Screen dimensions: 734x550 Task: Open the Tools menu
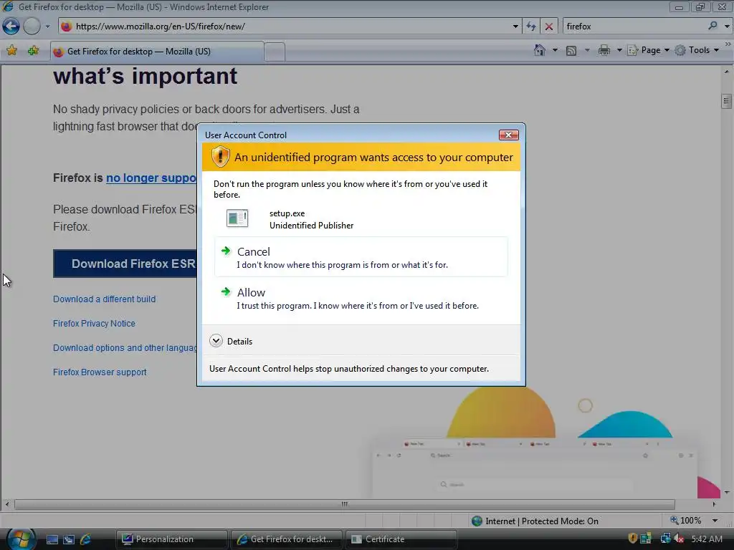pyautogui.click(x=697, y=50)
